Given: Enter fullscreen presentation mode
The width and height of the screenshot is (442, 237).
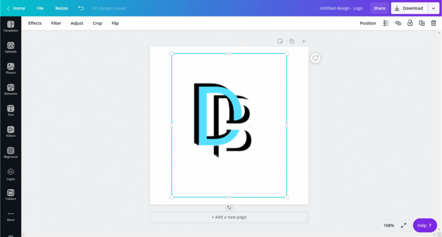Looking at the screenshot, I should coord(404,225).
